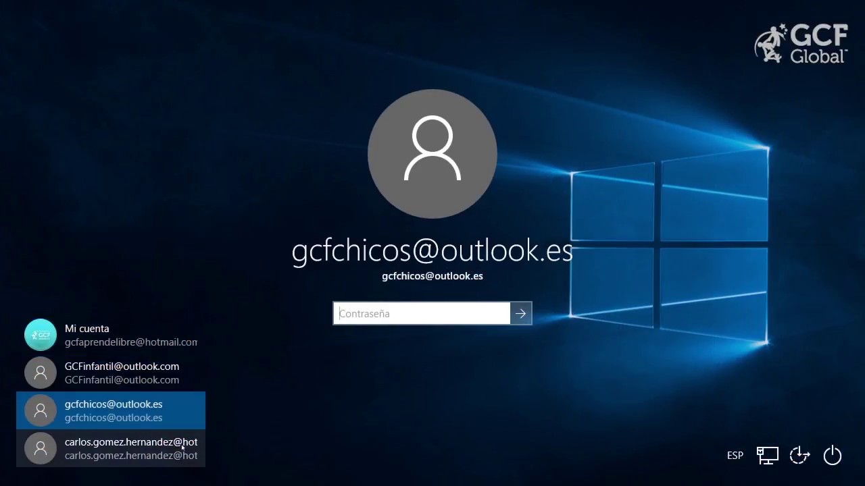Select the Mi cuenta user account

111,335
